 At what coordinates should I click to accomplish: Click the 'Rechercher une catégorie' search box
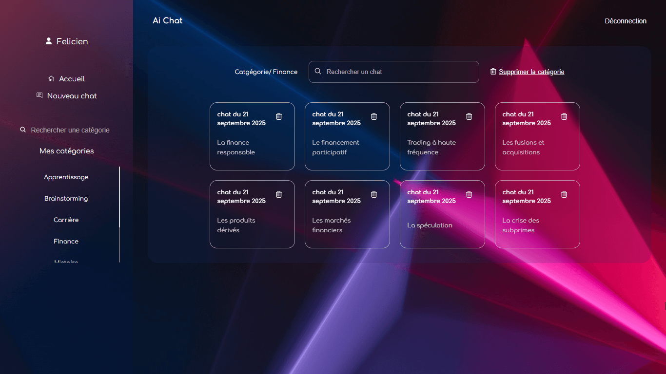70,130
